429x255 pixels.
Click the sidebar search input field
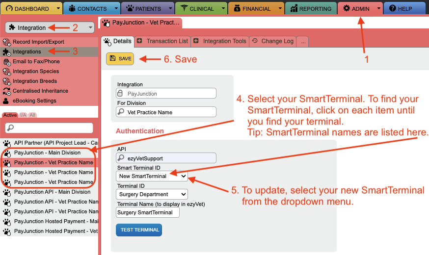tap(49, 128)
